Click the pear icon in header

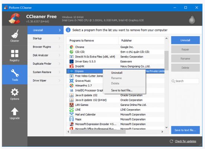(192, 19)
